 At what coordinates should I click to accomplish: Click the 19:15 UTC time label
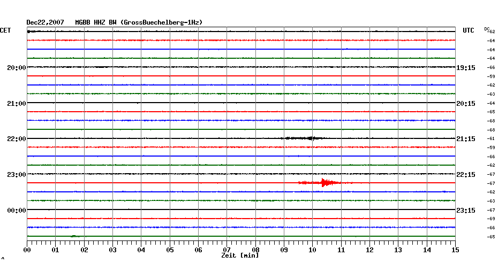[466, 68]
